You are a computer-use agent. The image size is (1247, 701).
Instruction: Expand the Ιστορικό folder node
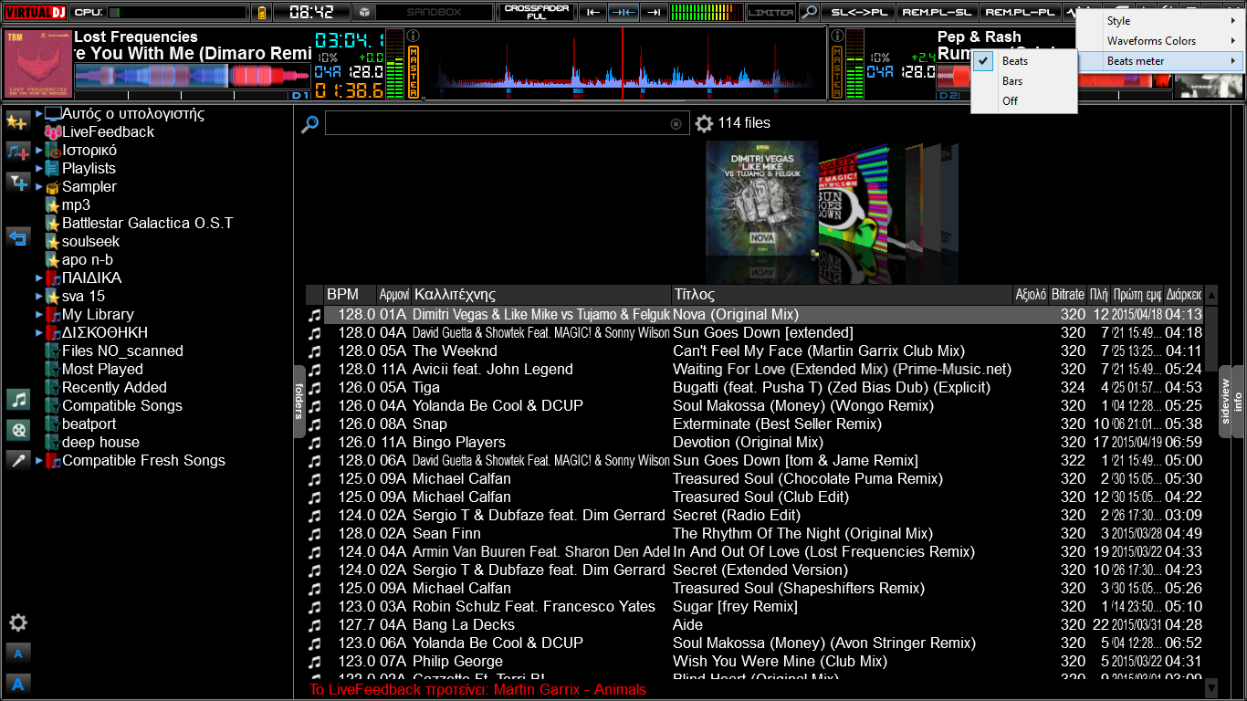pos(39,151)
